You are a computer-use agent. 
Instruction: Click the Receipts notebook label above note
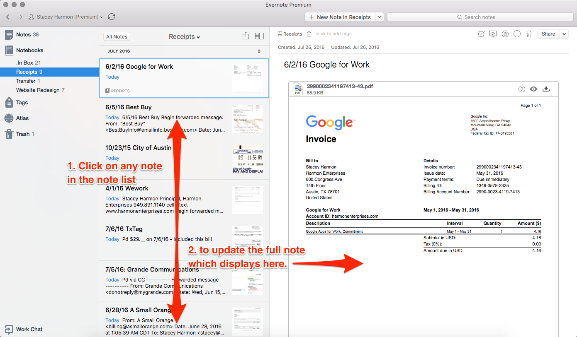click(290, 34)
